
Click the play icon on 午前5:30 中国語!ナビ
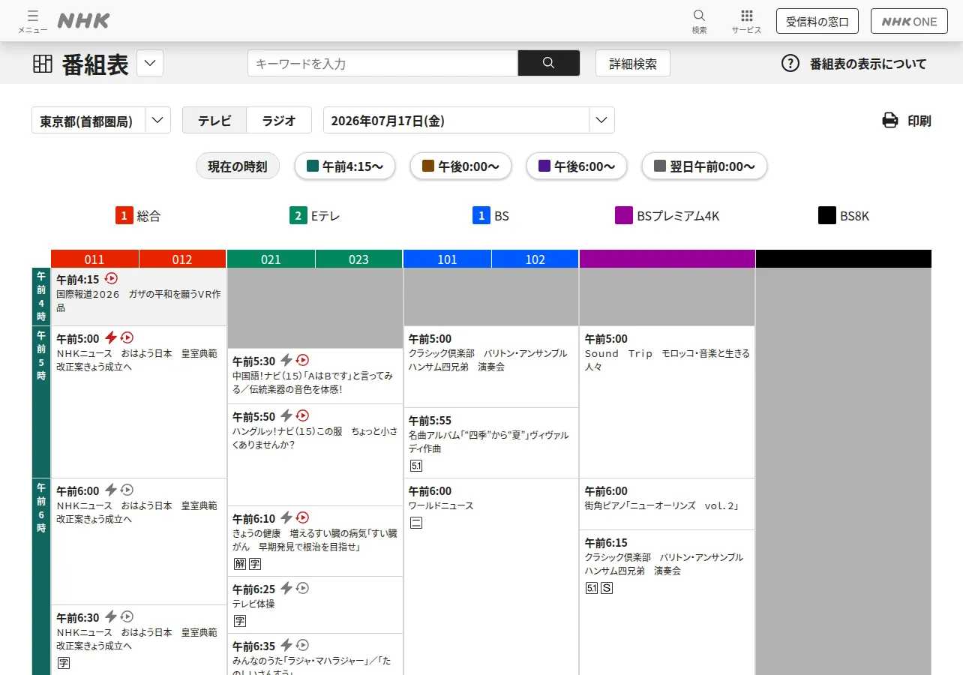click(x=303, y=360)
